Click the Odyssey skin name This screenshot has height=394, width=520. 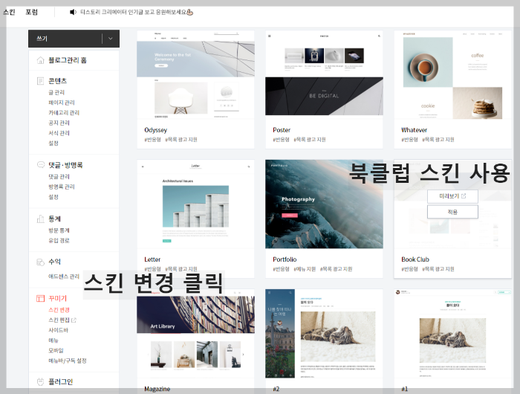(155, 130)
